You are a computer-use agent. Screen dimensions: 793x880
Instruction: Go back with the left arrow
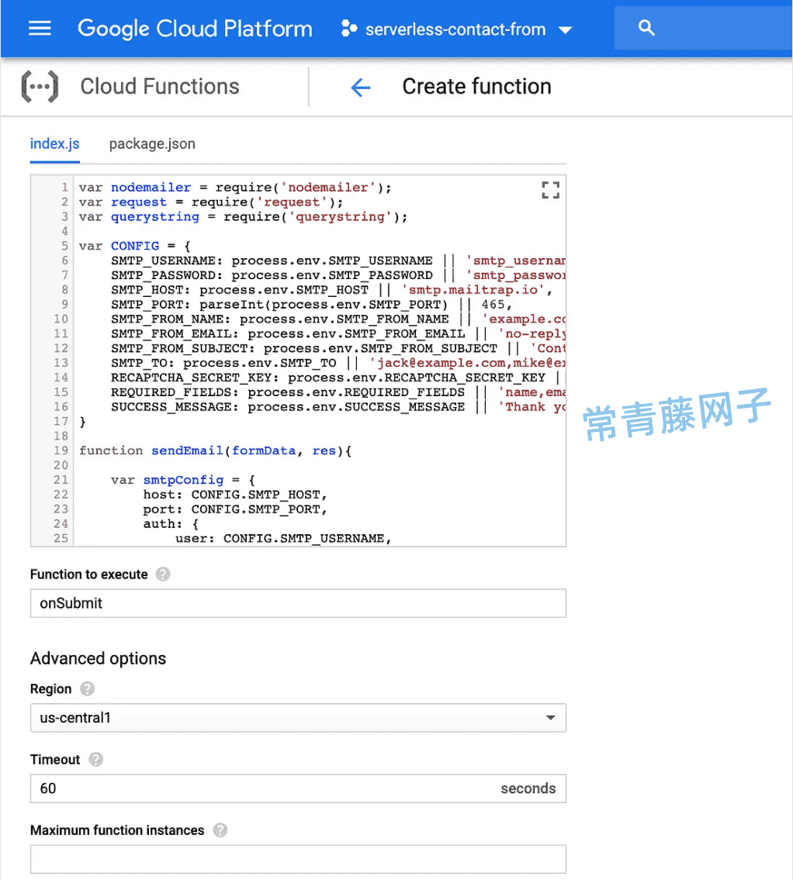(361, 87)
